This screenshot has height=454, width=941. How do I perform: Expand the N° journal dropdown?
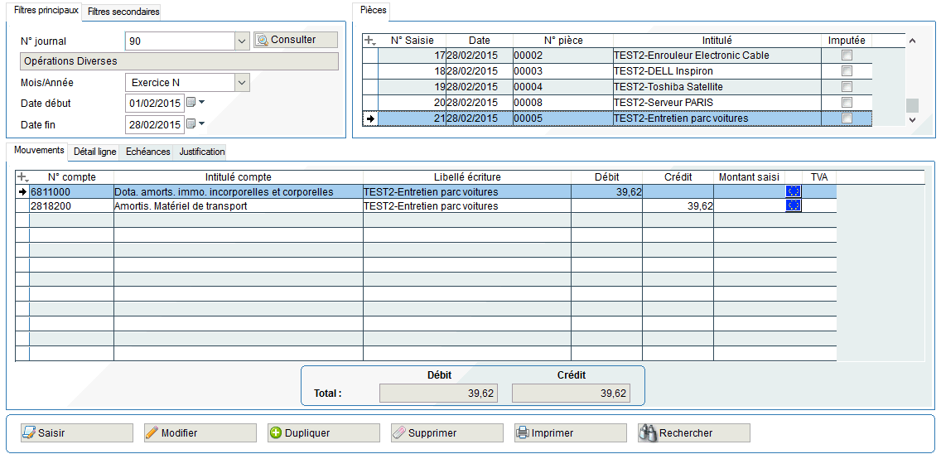pyautogui.click(x=241, y=41)
